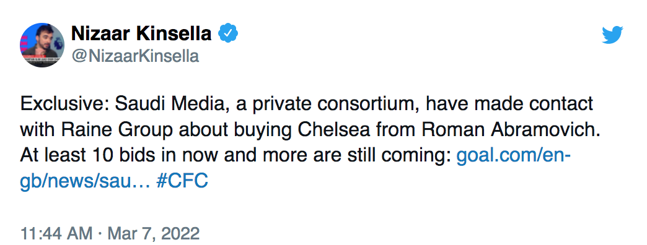This screenshot has height=245, width=647.
Task: Click the 11:44 AM time text
Action: (x=56, y=233)
